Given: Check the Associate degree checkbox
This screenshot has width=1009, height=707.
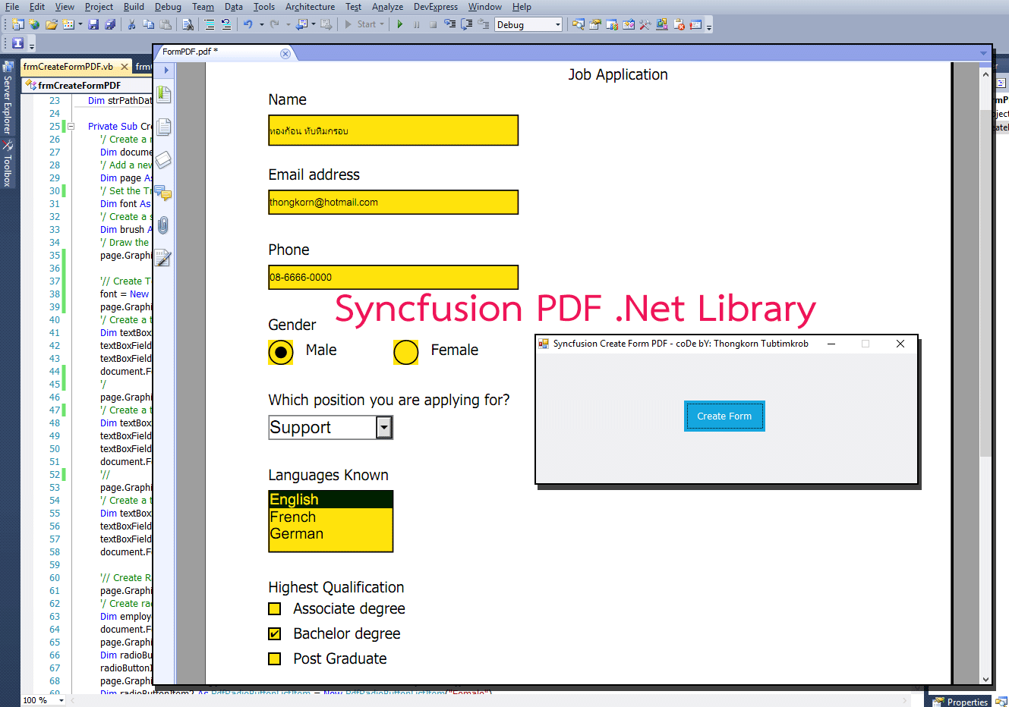Looking at the screenshot, I should coord(275,609).
